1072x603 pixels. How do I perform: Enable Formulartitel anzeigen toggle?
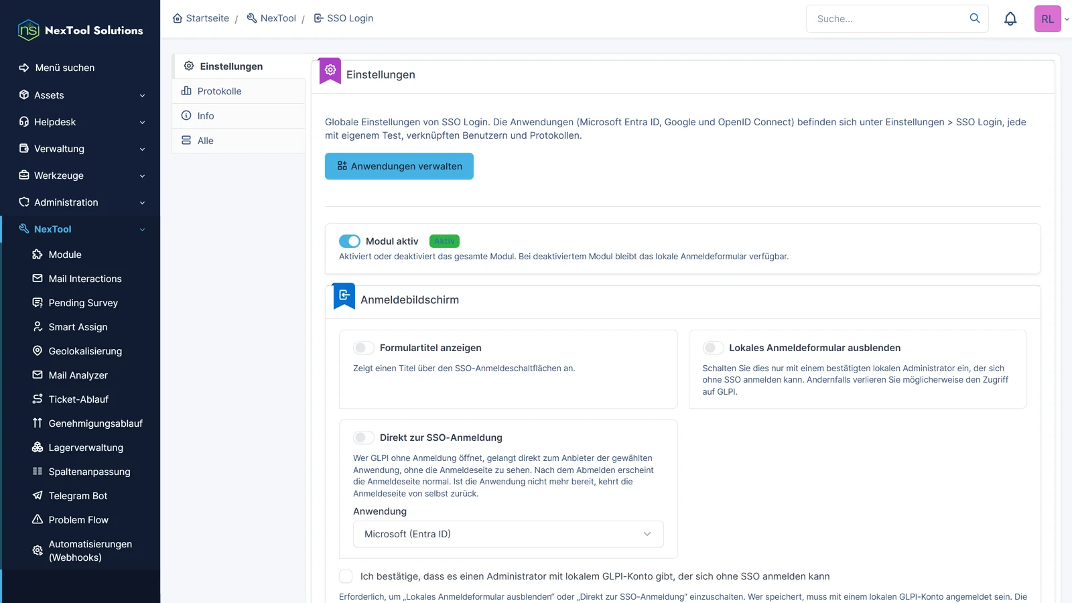click(x=364, y=348)
